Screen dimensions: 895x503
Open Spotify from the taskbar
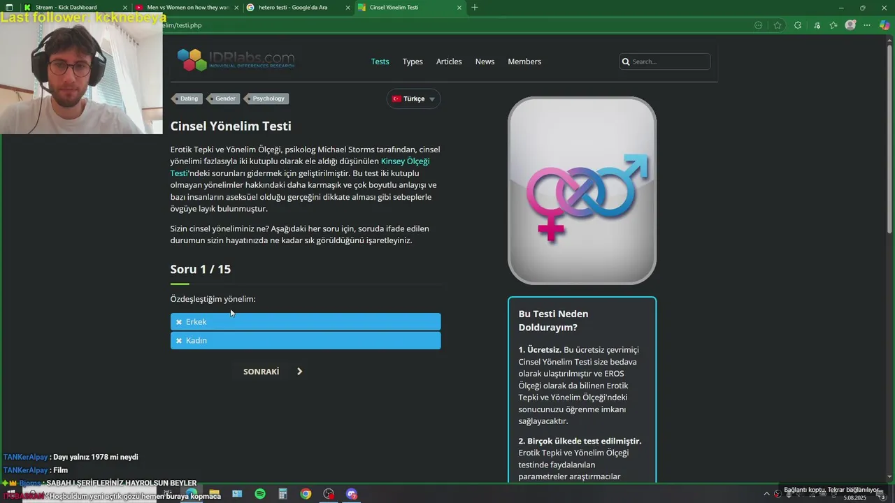260,494
